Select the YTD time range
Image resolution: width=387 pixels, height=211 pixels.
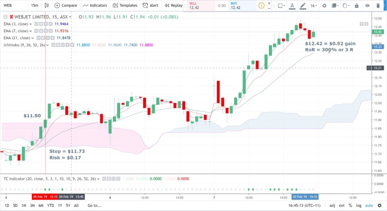50,205
